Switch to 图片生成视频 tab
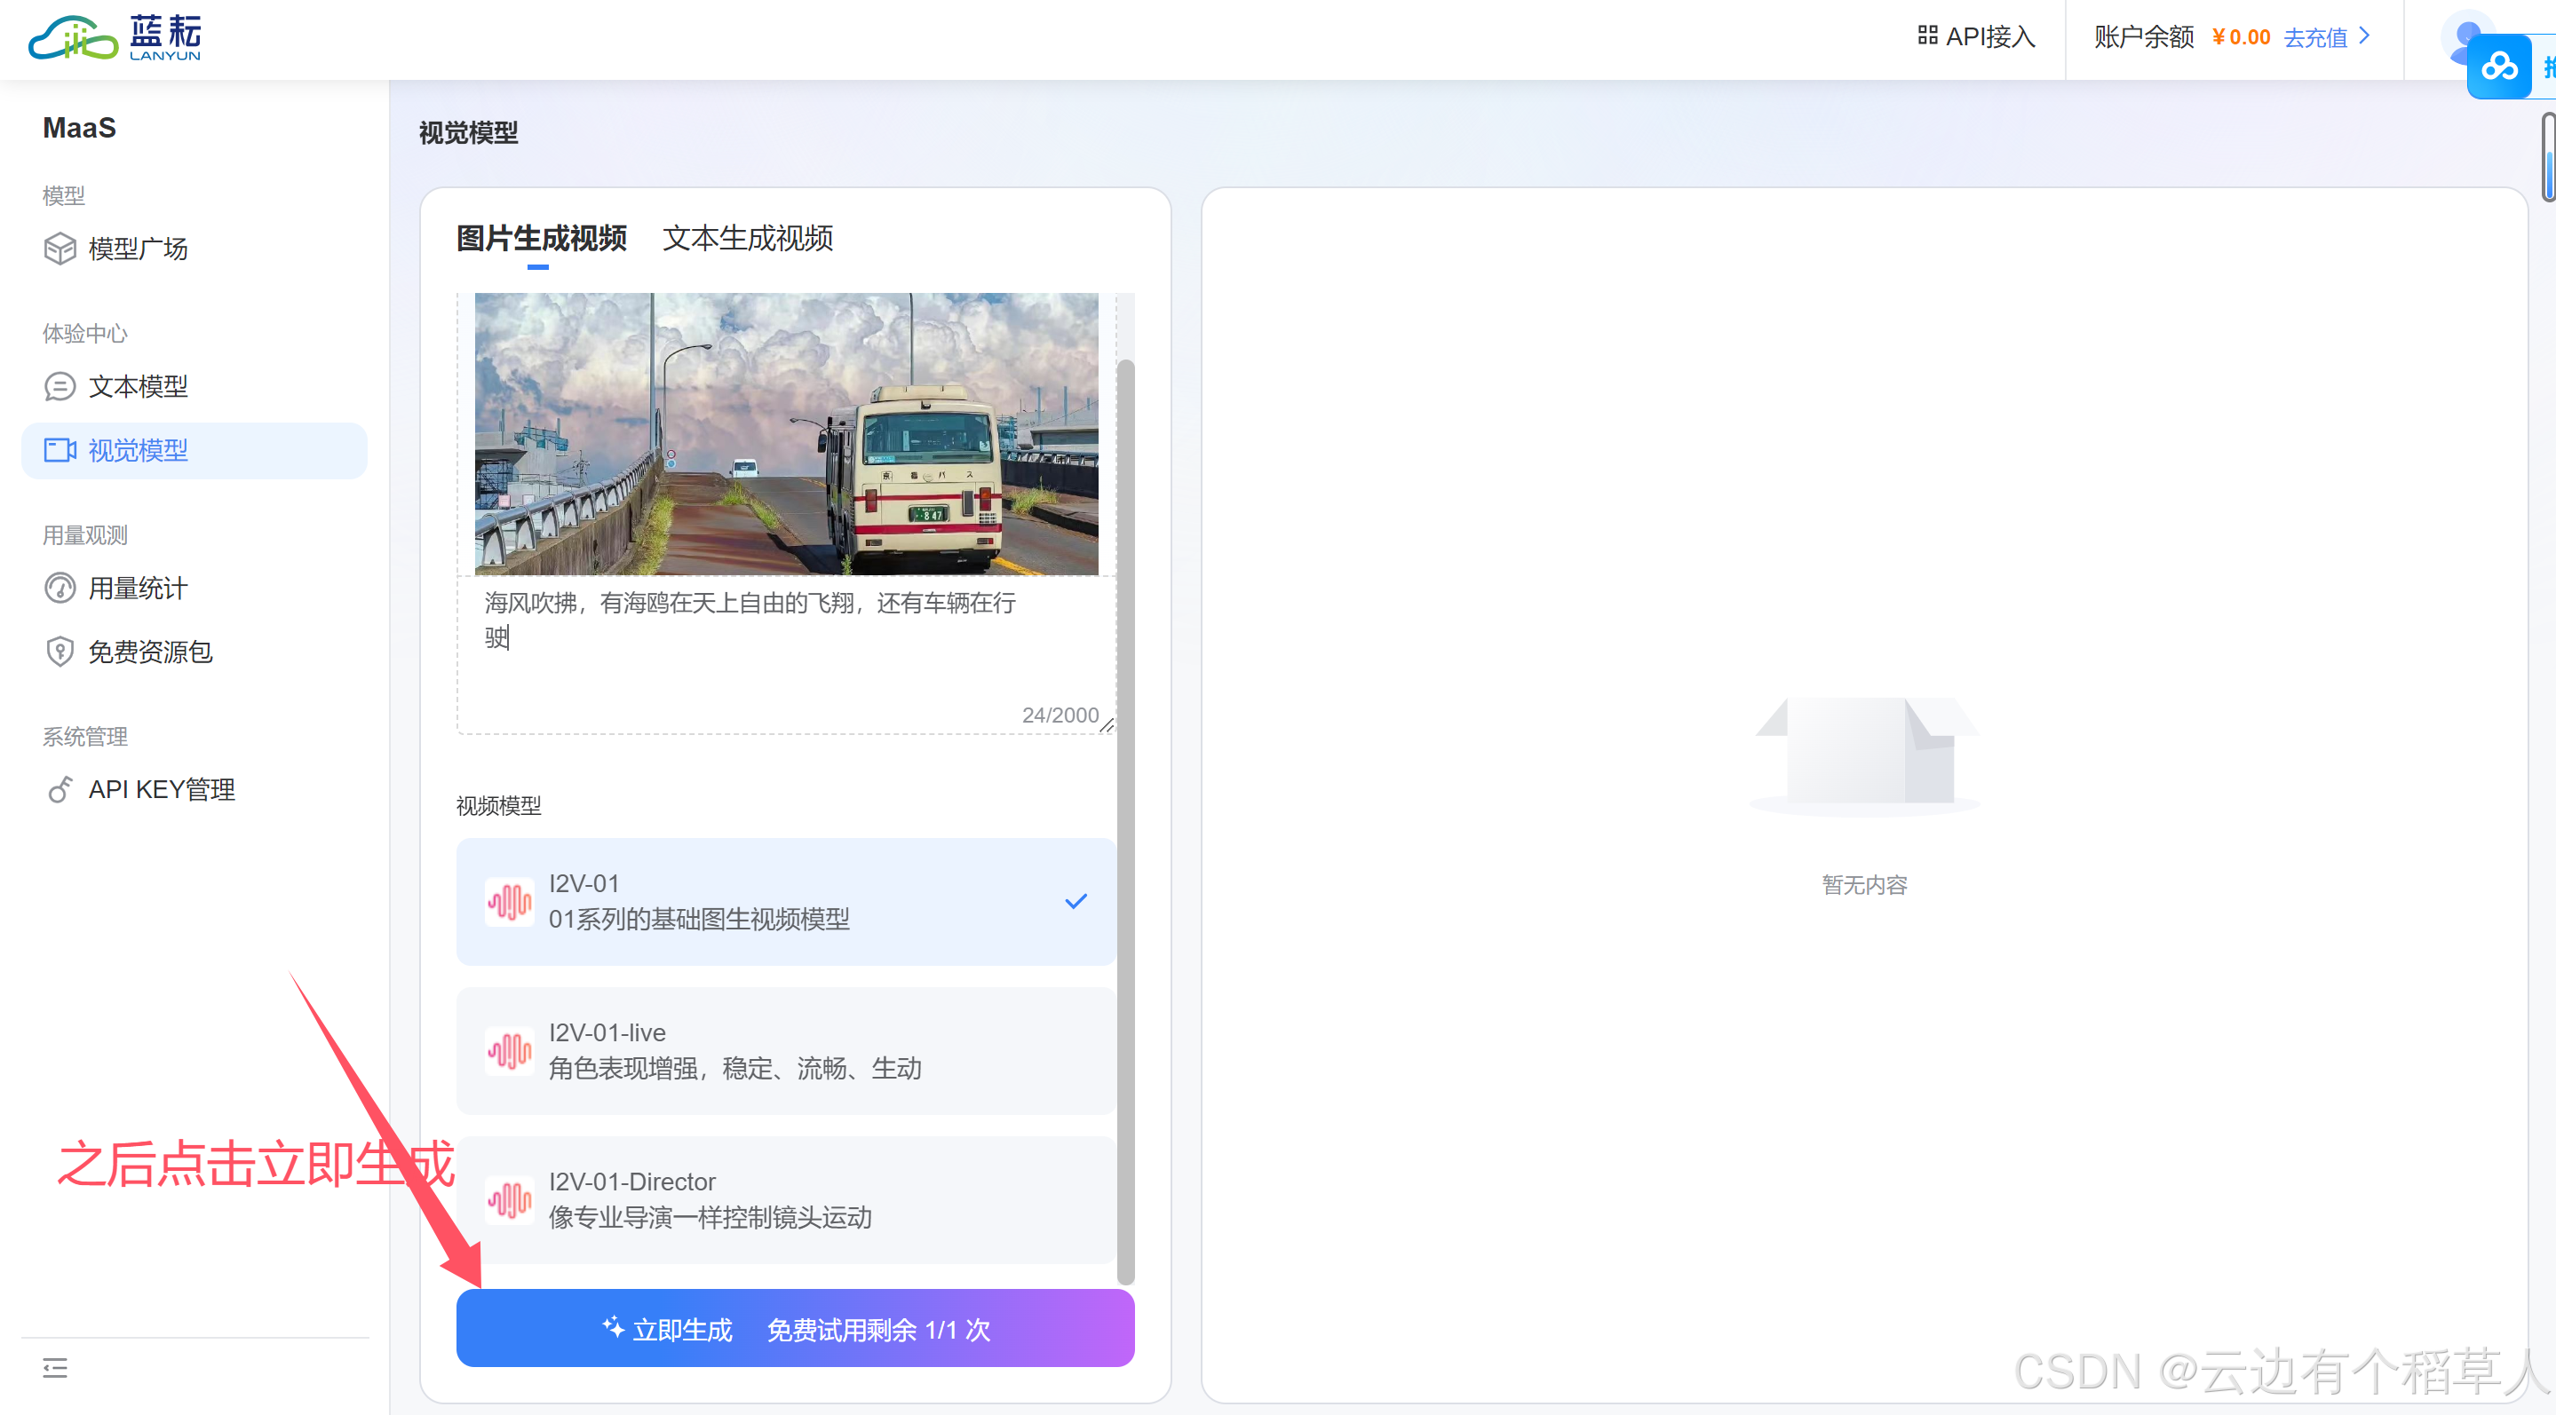This screenshot has height=1415, width=2556. 541,238
